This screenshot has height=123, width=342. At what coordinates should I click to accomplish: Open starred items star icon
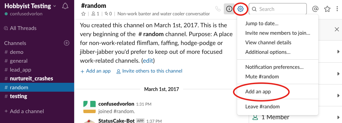(x=327, y=9)
